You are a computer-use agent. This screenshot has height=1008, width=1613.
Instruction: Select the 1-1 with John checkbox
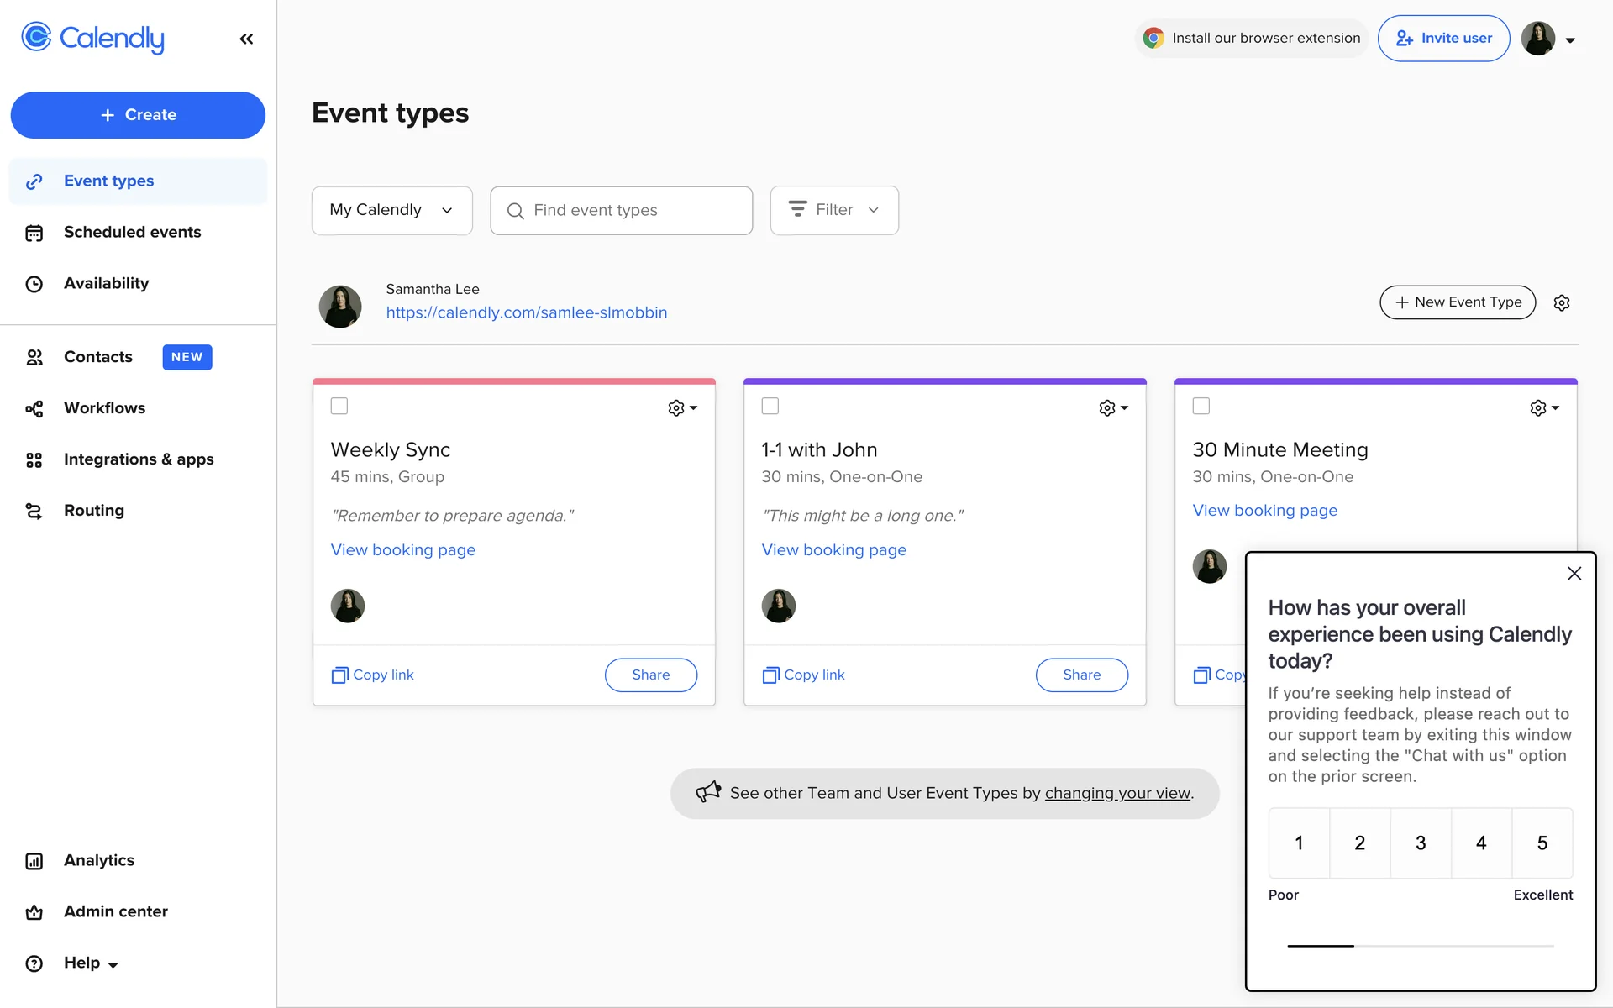770,406
